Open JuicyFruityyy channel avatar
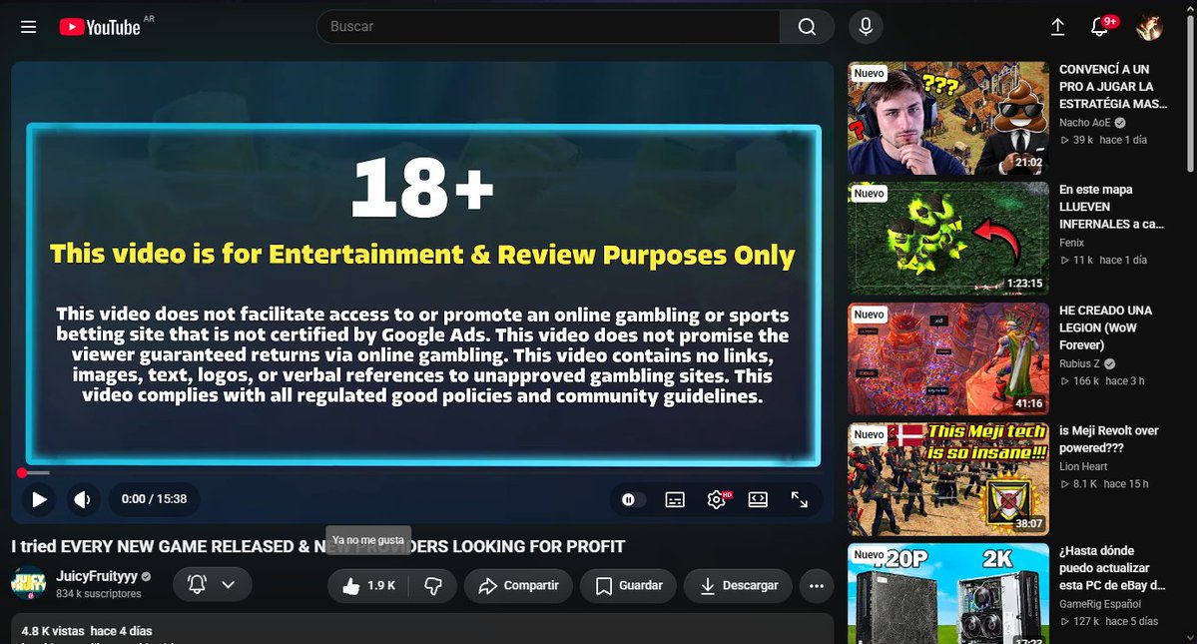The height and width of the screenshot is (644, 1197). (x=28, y=584)
